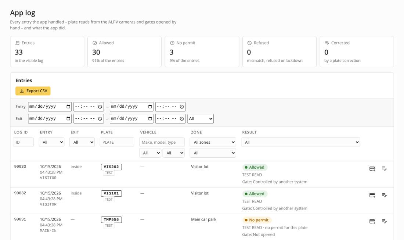Open the ENTRY column filter dropdown
The image size is (404, 240).
coord(51,142)
